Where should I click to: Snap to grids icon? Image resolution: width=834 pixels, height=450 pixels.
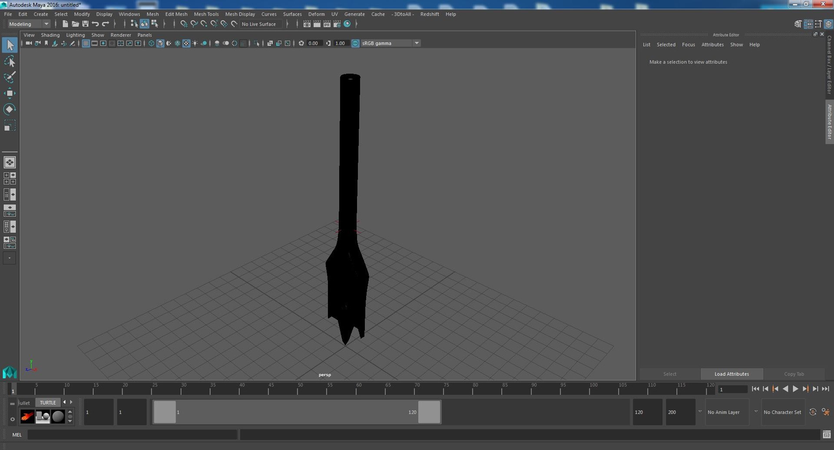(x=184, y=24)
